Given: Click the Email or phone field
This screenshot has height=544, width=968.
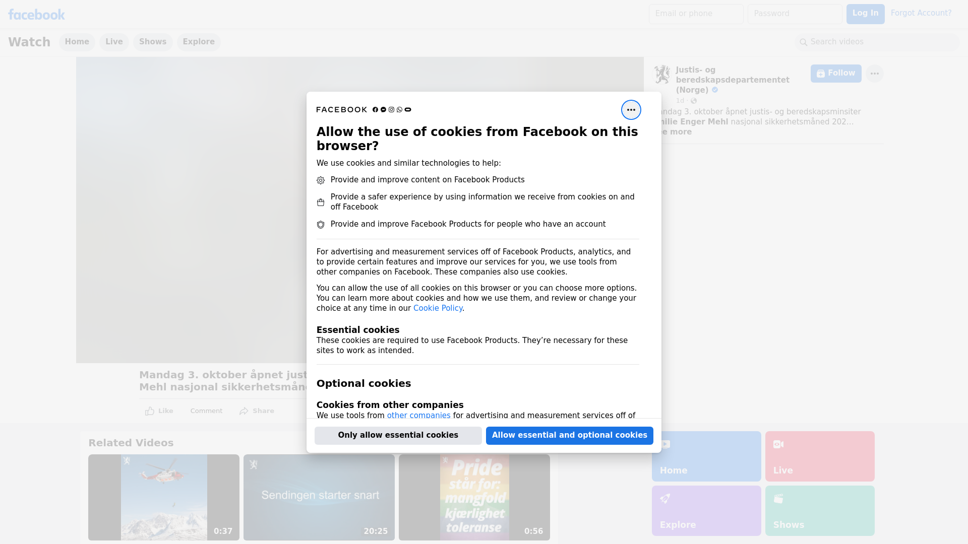Looking at the screenshot, I should (696, 14).
